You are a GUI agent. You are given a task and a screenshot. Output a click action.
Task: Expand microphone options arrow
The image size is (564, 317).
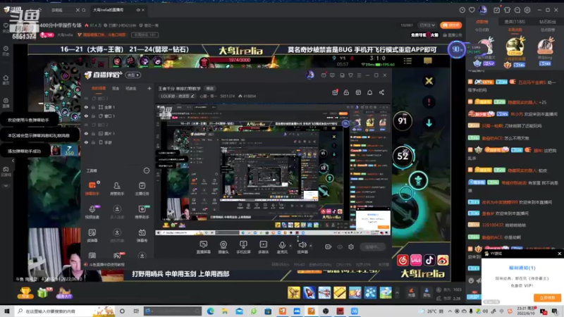290,246
